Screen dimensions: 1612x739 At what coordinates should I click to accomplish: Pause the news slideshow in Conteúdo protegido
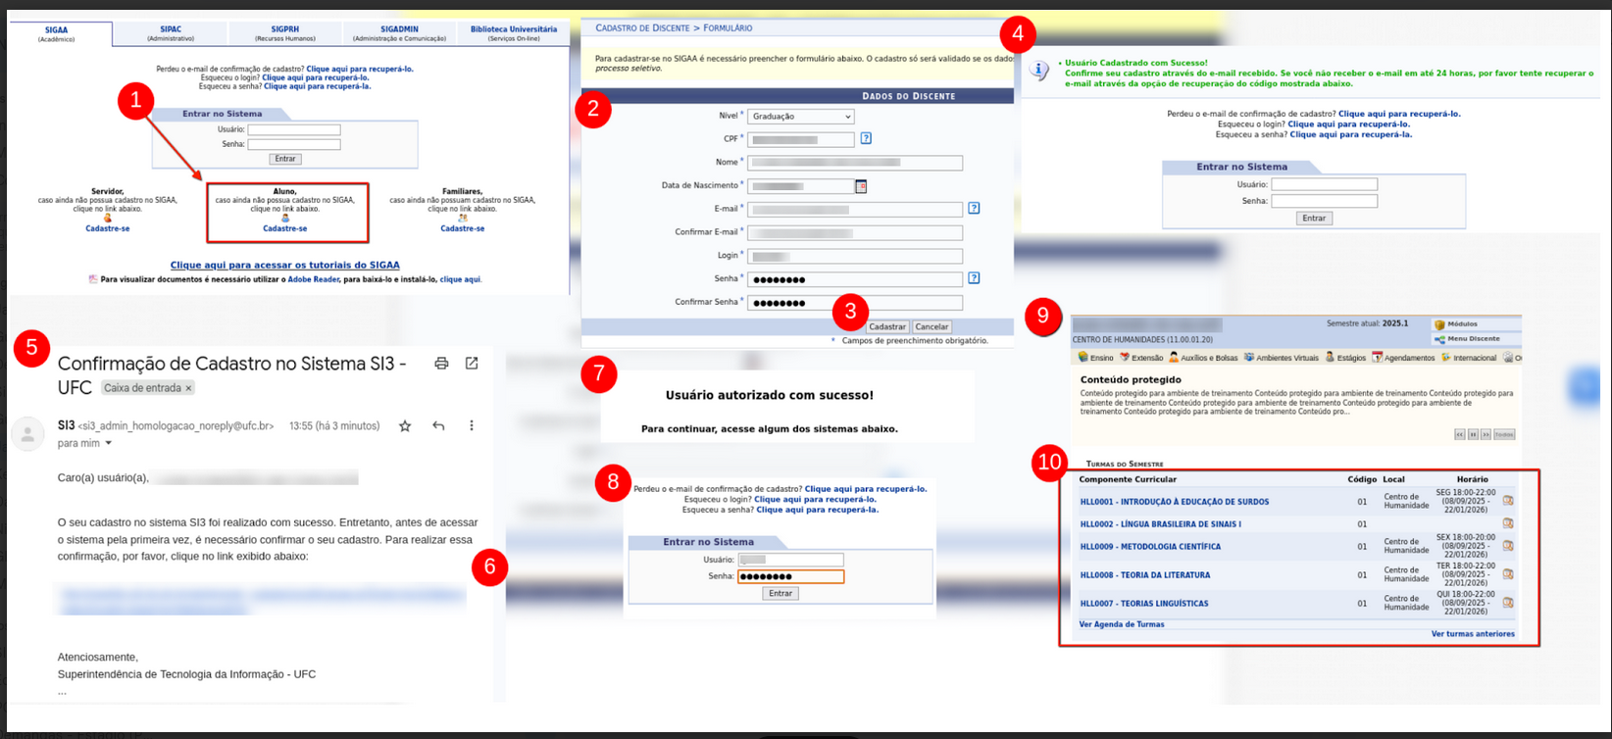coord(1473,434)
